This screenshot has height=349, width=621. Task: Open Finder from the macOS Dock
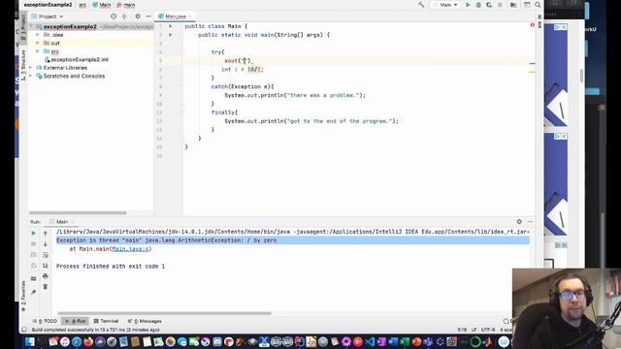(x=30, y=341)
